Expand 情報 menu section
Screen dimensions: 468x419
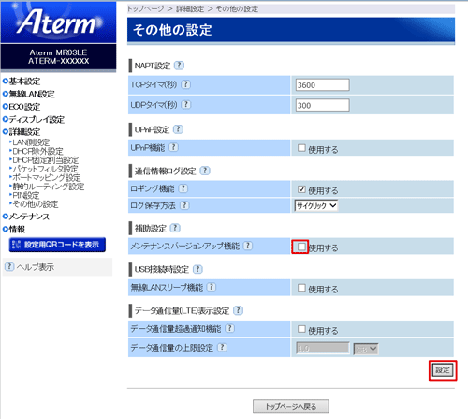point(14,229)
